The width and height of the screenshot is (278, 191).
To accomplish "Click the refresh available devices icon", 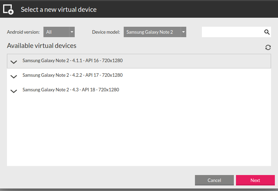I will [x=268, y=47].
